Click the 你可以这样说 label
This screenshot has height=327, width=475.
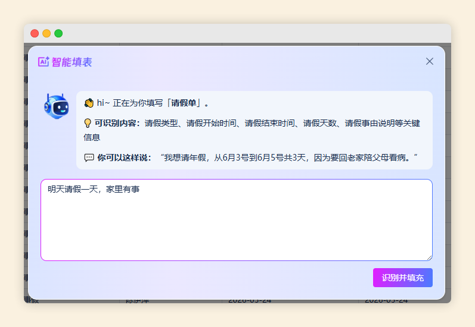124,158
